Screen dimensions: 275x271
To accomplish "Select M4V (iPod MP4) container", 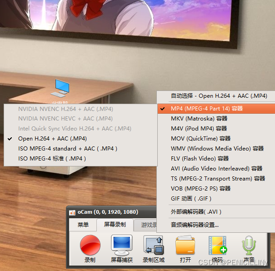I will (216, 129).
